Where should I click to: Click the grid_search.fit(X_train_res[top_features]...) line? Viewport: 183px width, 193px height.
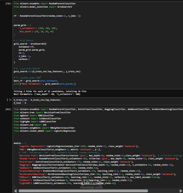[47, 71]
